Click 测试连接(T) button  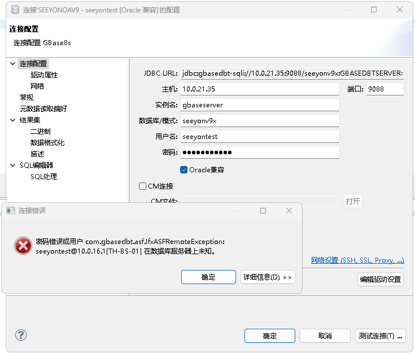381,336
